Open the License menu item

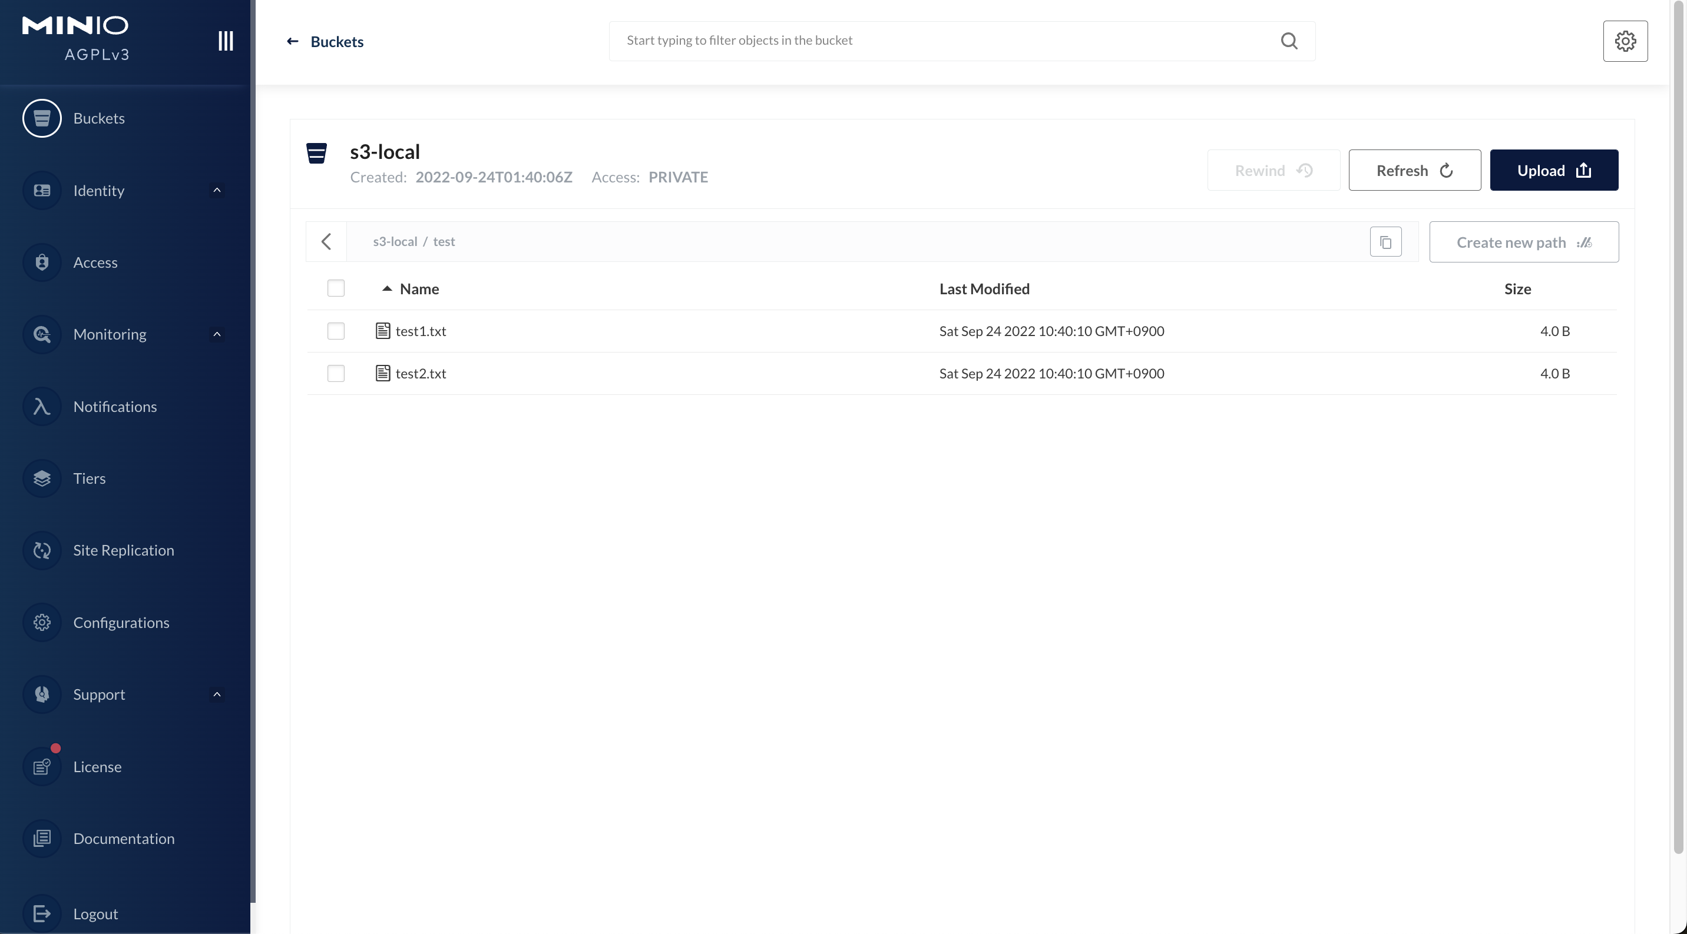[x=97, y=766]
